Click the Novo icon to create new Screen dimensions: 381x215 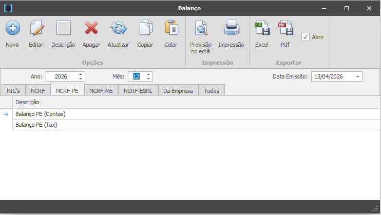coord(12,28)
